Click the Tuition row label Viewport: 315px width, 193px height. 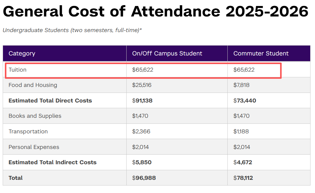click(x=17, y=70)
